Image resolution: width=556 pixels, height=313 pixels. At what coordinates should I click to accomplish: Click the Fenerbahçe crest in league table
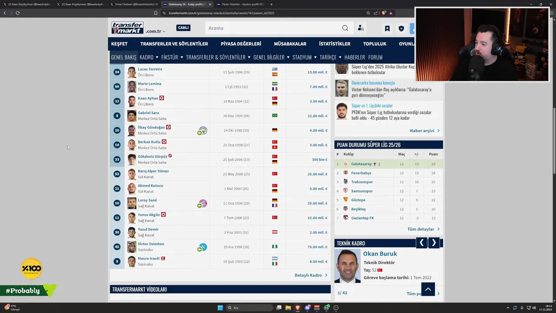[x=346, y=173]
